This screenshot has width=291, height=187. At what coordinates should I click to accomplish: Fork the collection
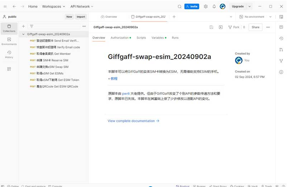click(x=234, y=27)
